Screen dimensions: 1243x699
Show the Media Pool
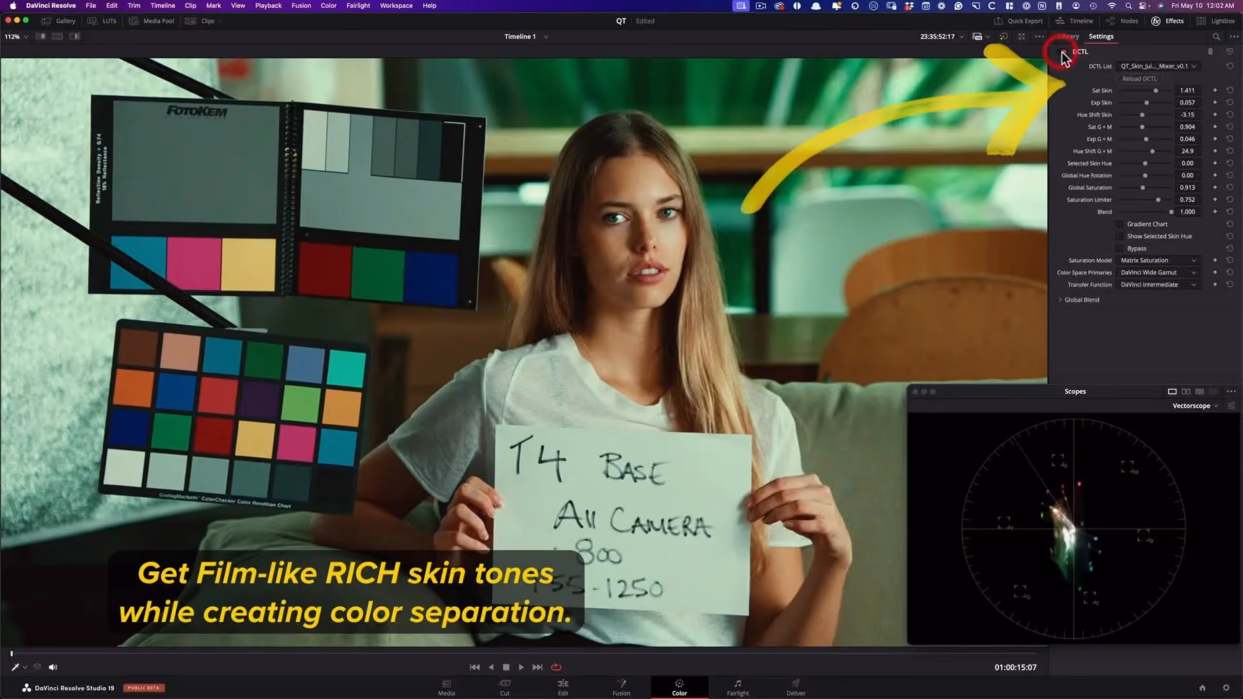click(151, 21)
